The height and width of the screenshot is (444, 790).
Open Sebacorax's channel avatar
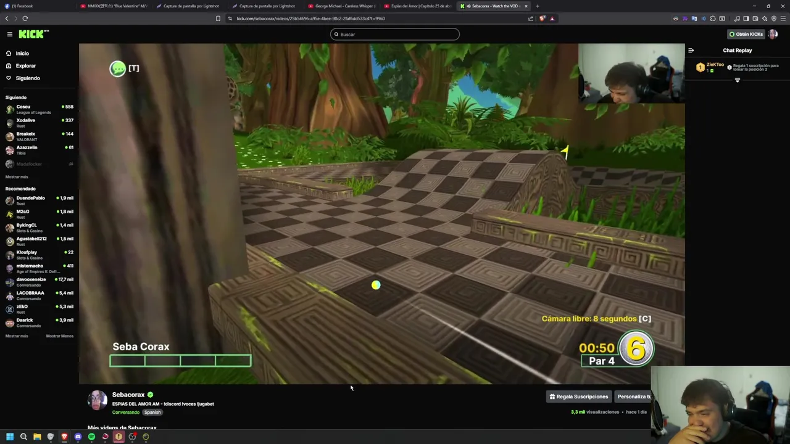pos(97,401)
